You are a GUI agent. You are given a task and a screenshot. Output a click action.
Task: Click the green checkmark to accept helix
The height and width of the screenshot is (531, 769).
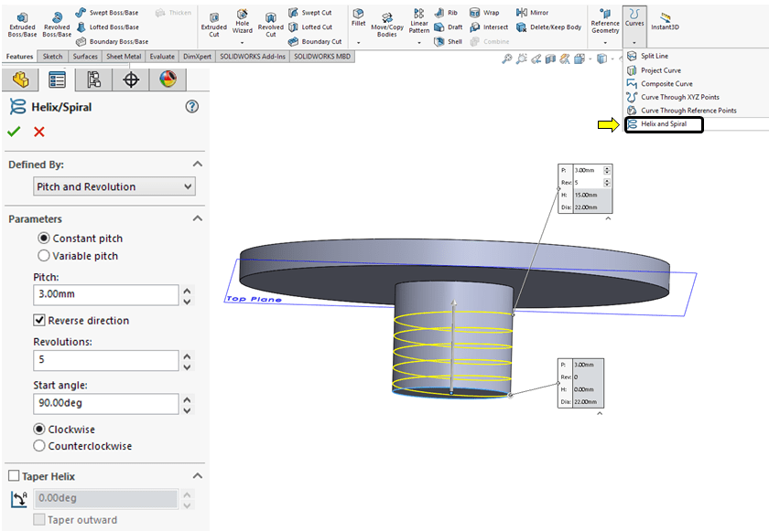[x=14, y=133]
